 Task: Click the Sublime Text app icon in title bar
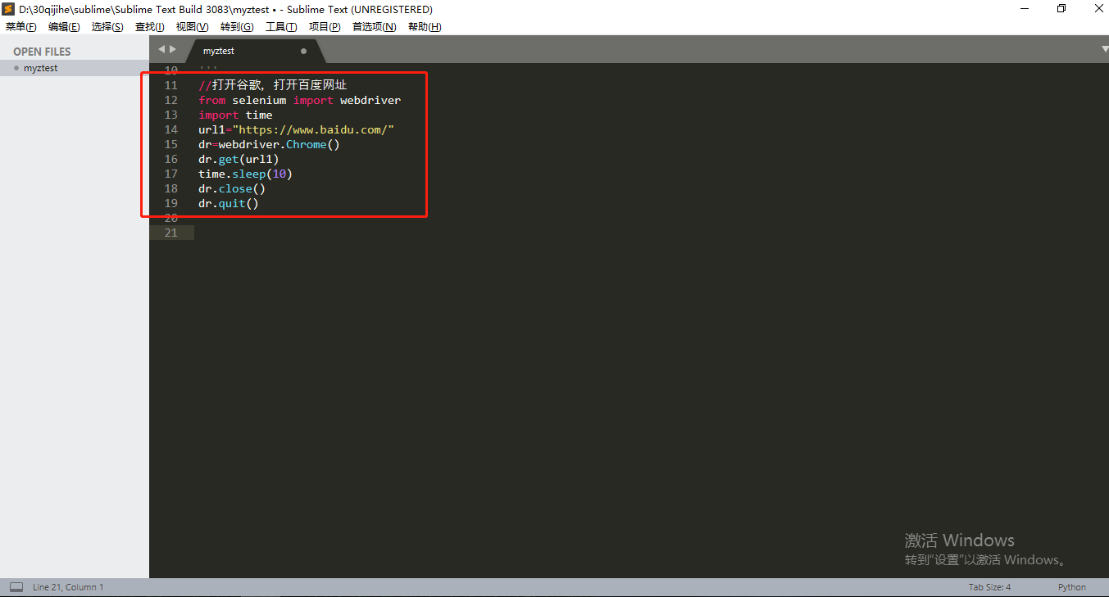[9, 9]
